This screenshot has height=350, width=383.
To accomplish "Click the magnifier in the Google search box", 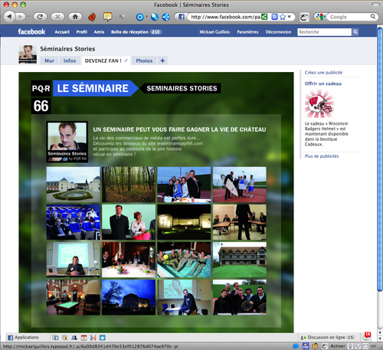I will [x=373, y=17].
